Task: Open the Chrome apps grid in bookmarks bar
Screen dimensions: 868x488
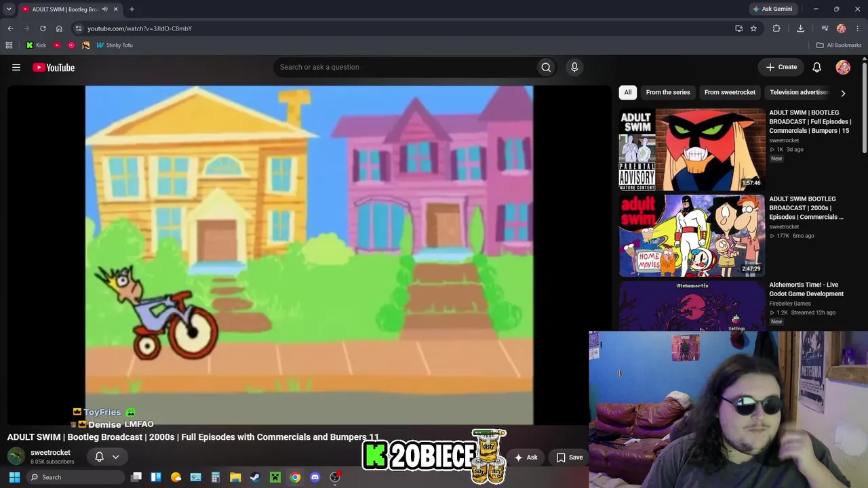Action: pos(9,45)
